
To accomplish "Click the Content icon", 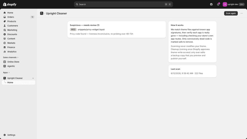I will [4, 38].
